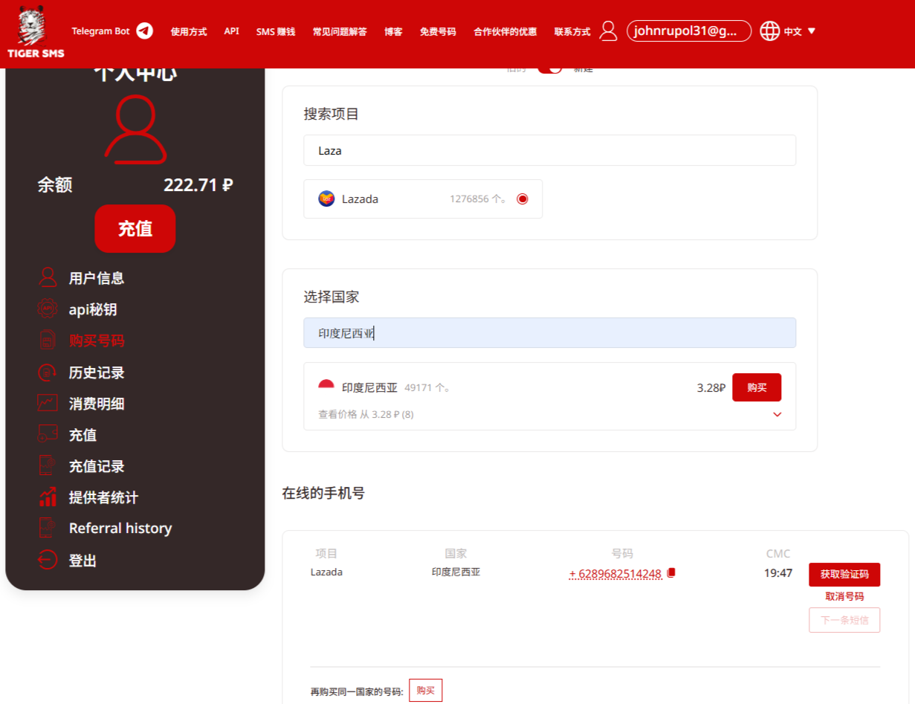This screenshot has height=704, width=915.
Task: Click the sidebar 充值 text link
Action: click(x=83, y=435)
